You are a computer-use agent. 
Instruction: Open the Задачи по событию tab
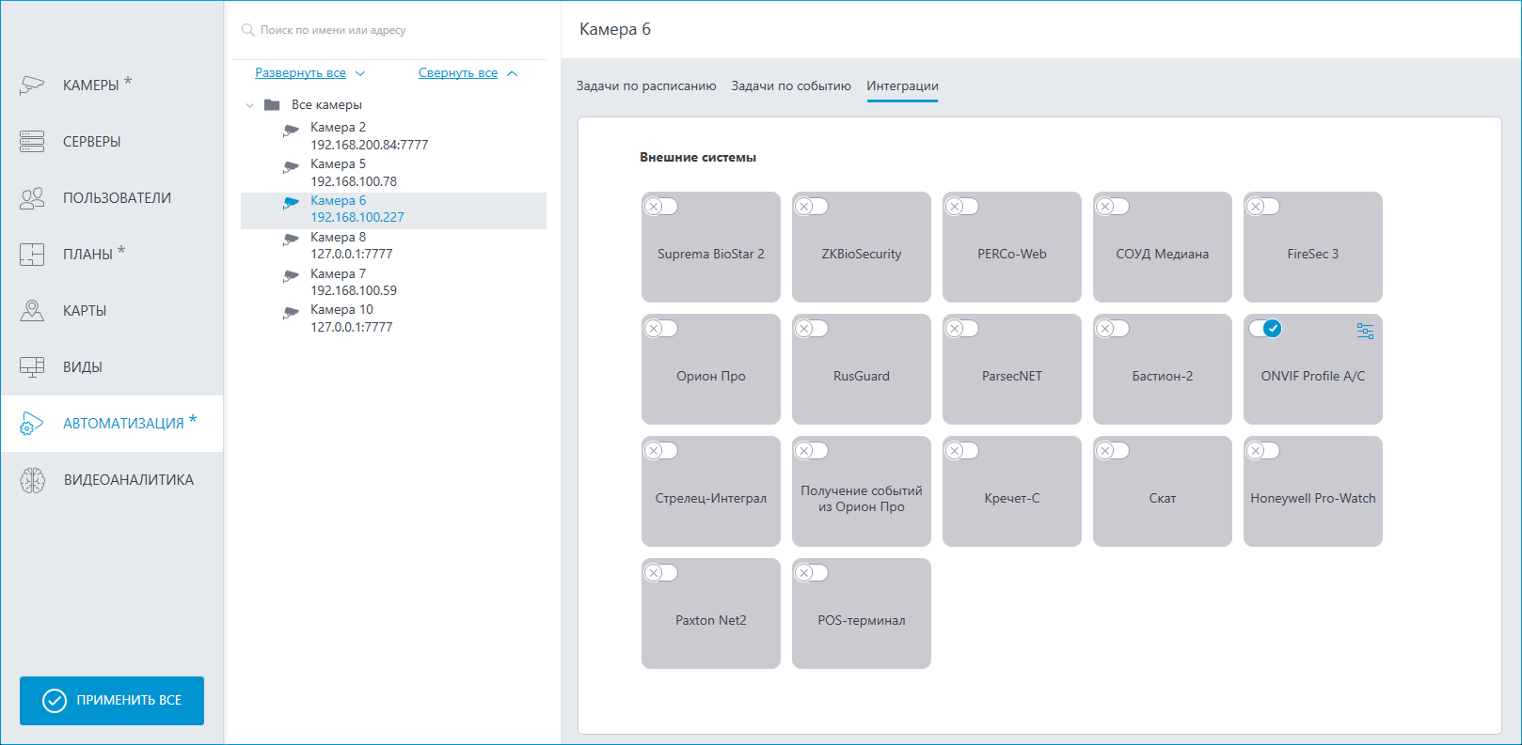click(x=791, y=85)
